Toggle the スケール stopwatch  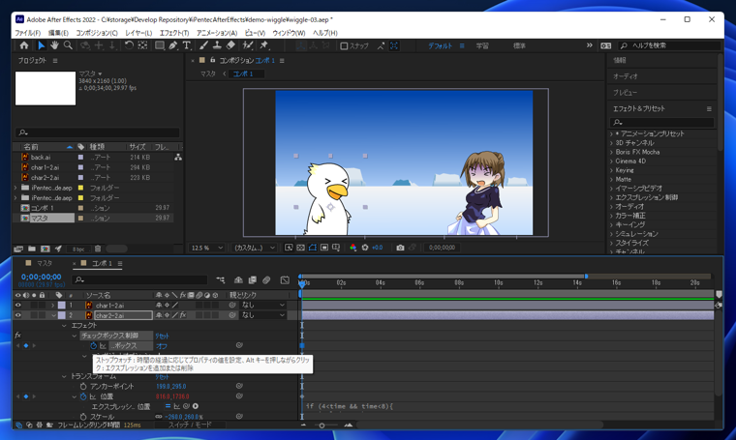[83, 417]
